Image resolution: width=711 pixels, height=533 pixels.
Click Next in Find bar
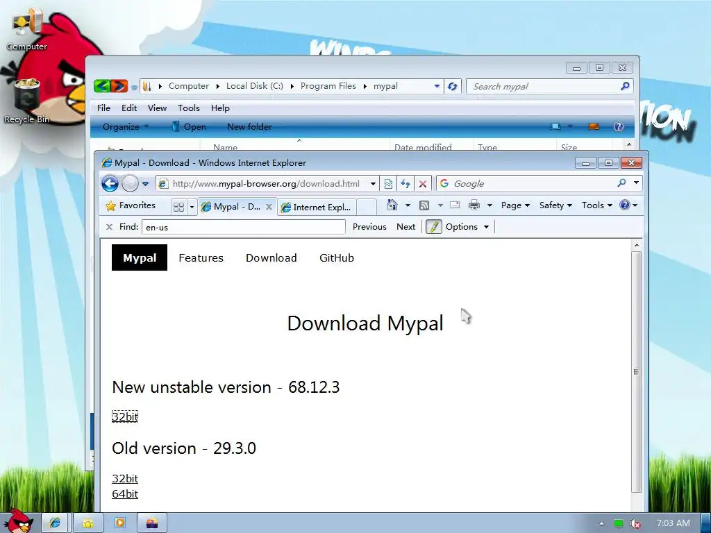coord(405,227)
